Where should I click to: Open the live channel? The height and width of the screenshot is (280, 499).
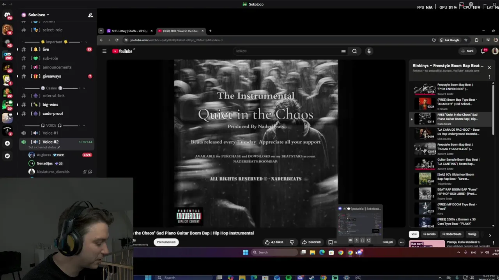click(x=56, y=49)
